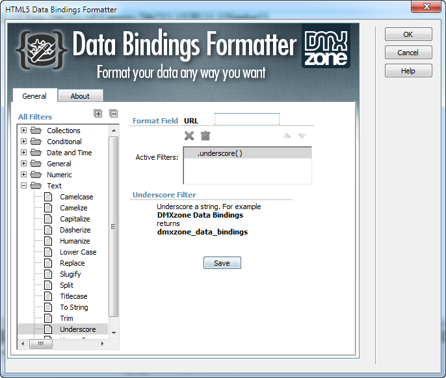Click the Camelcase document icon
Viewport: 446px width, 378px height.
(48, 197)
